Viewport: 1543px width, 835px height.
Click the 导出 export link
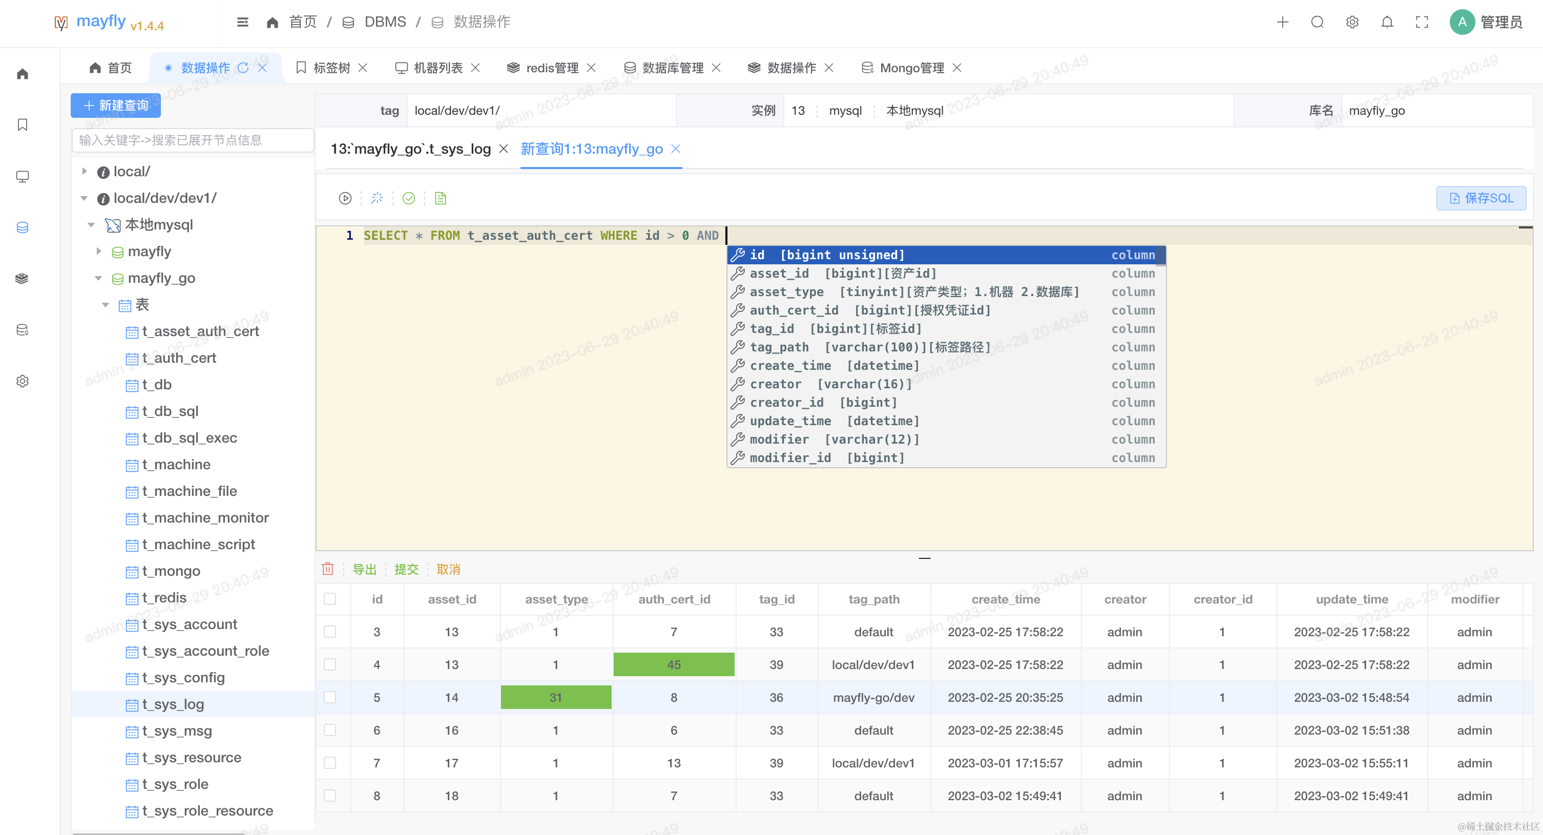click(x=365, y=569)
